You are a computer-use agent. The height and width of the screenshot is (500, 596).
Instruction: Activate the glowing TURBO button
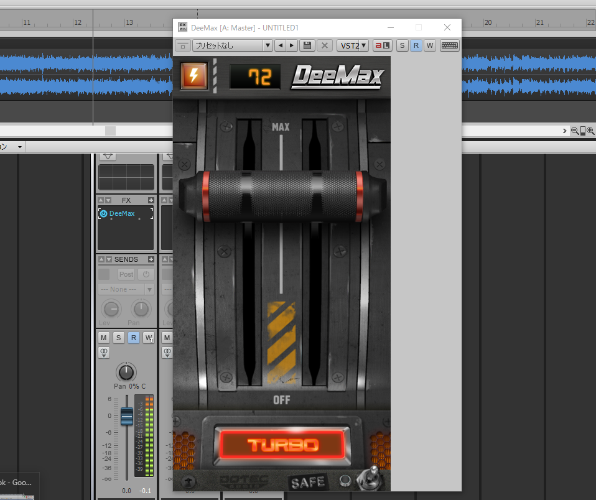pos(283,445)
